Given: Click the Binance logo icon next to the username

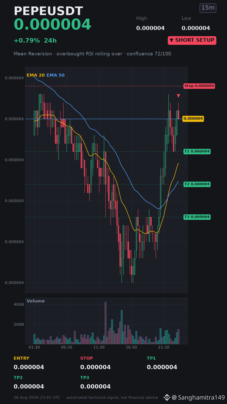Looking at the screenshot, I should pyautogui.click(x=167, y=397).
